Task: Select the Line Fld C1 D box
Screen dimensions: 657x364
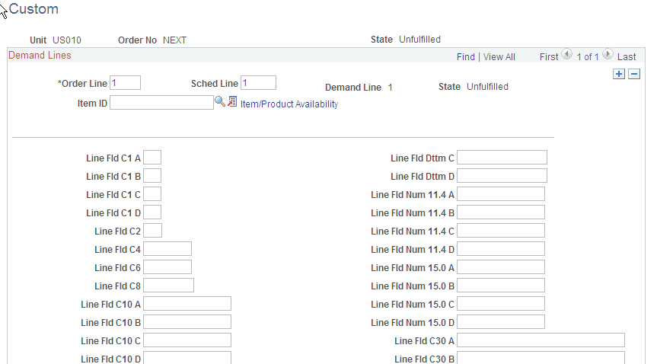Action: [x=152, y=212]
